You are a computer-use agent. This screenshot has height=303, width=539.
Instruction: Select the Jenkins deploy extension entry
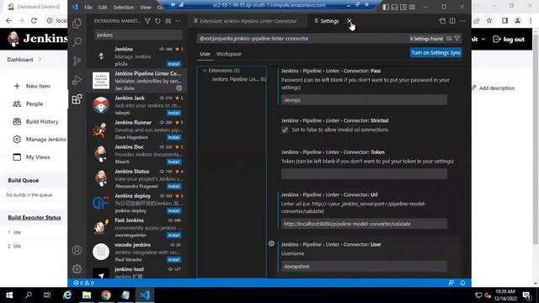click(138, 203)
